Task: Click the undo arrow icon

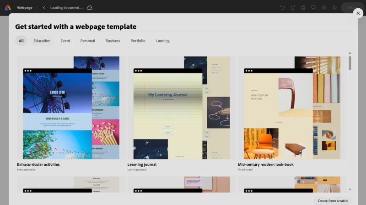Action: (282, 7)
